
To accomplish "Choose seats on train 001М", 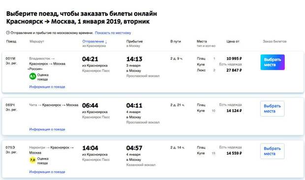I will pos(273,62).
